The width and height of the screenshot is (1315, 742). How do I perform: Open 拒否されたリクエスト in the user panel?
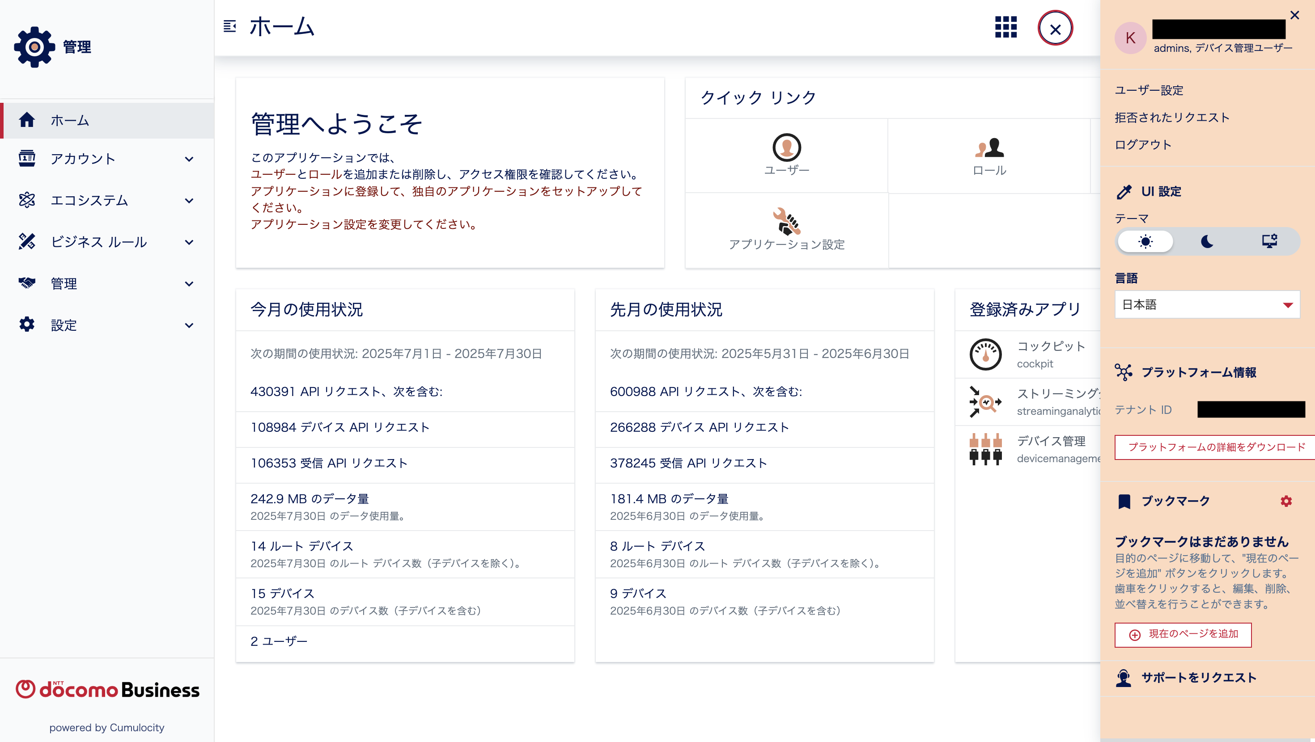(1172, 118)
